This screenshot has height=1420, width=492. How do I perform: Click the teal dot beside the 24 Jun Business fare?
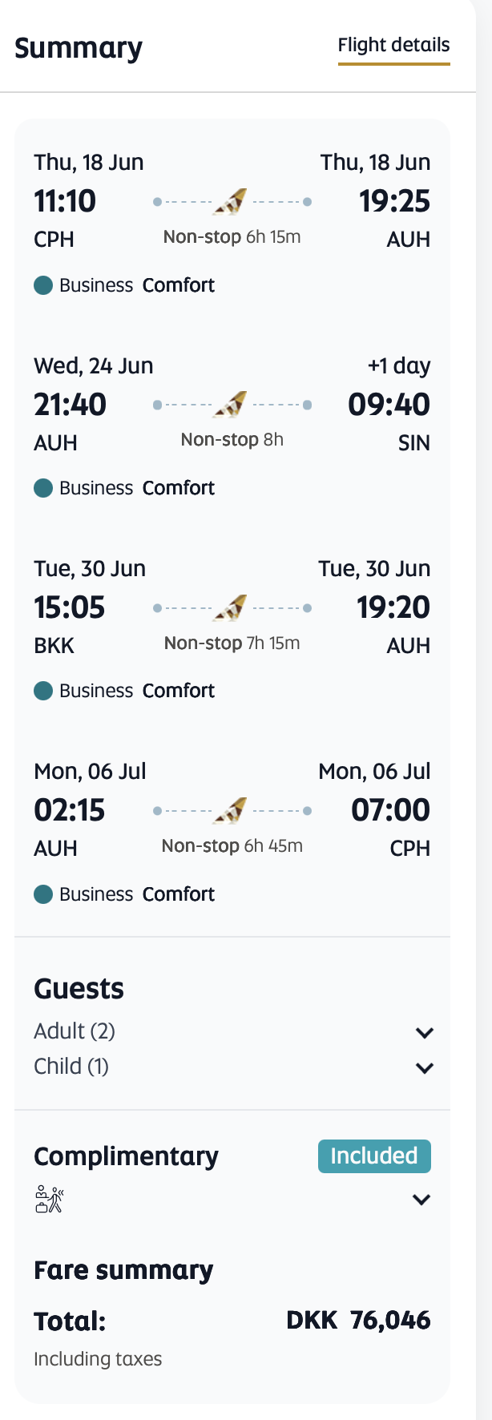[43, 488]
